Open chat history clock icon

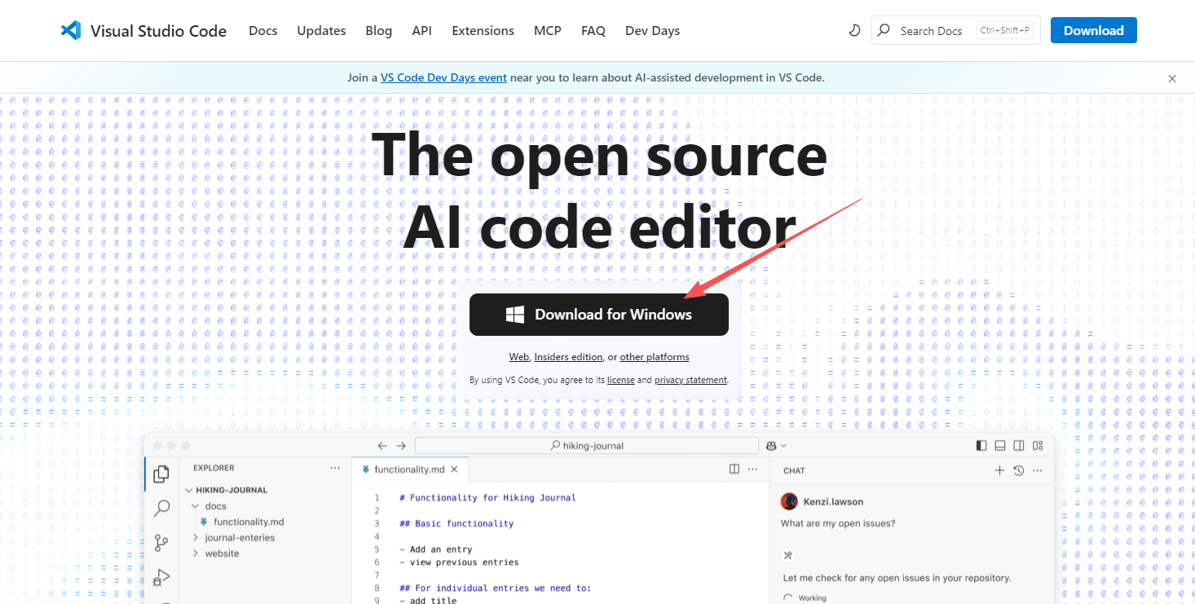coord(1018,470)
